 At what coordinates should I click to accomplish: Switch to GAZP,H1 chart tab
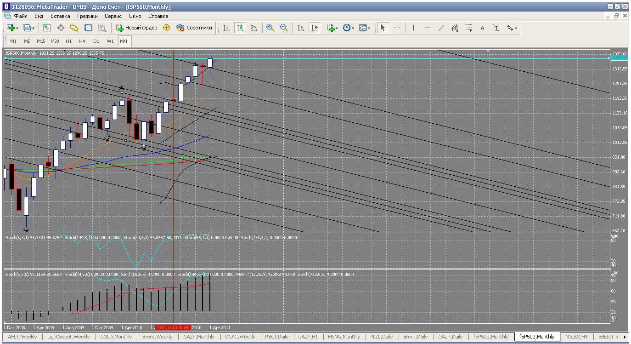[x=308, y=337]
